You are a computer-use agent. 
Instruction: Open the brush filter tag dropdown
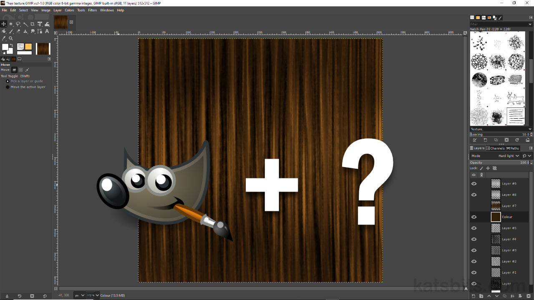click(x=530, y=24)
